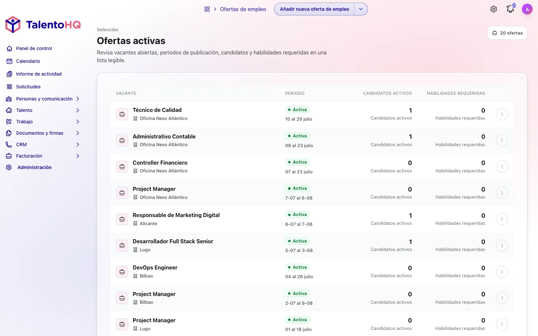Click the breadcrumb dashboard grid icon
This screenshot has height=336, width=538.
point(207,9)
